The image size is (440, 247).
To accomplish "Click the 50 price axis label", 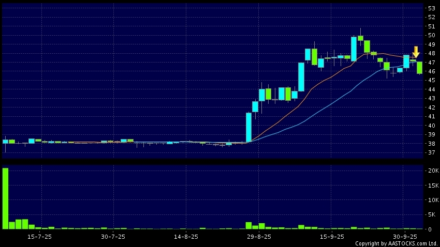I will point(431,35).
